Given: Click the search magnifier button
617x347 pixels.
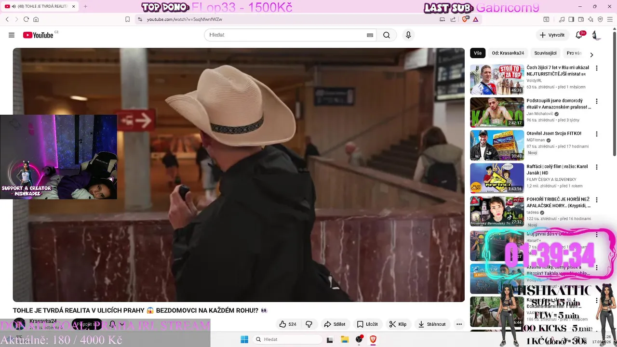Looking at the screenshot, I should click(387, 35).
